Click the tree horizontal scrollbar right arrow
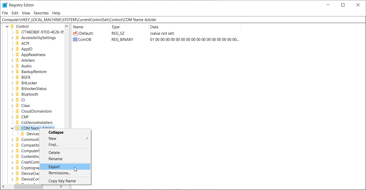The width and height of the screenshot is (366, 190). tap(61, 186)
